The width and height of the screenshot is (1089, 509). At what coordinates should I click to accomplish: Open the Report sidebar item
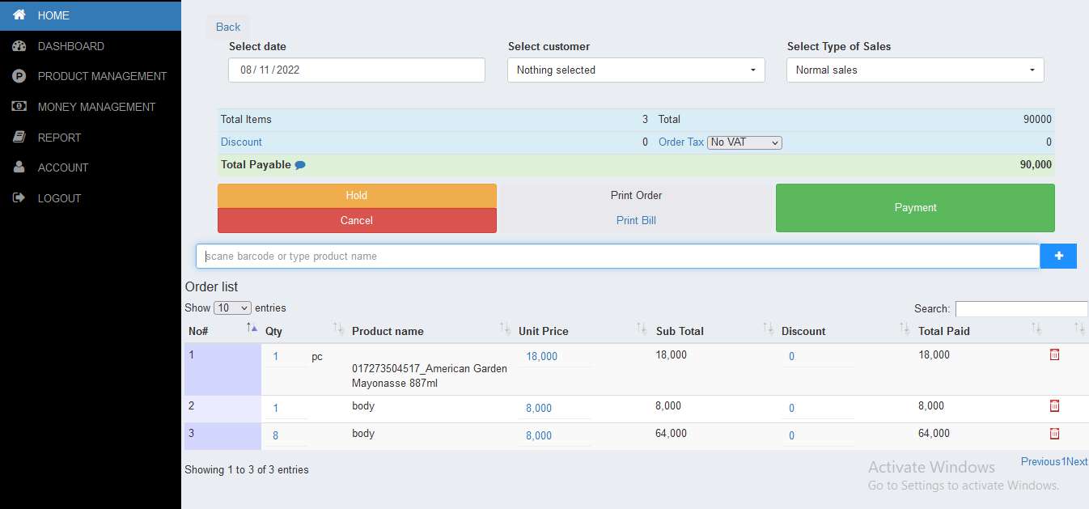click(x=59, y=138)
